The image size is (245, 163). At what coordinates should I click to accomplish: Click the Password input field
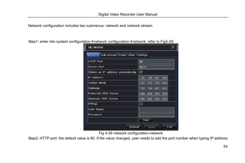pos(157,115)
